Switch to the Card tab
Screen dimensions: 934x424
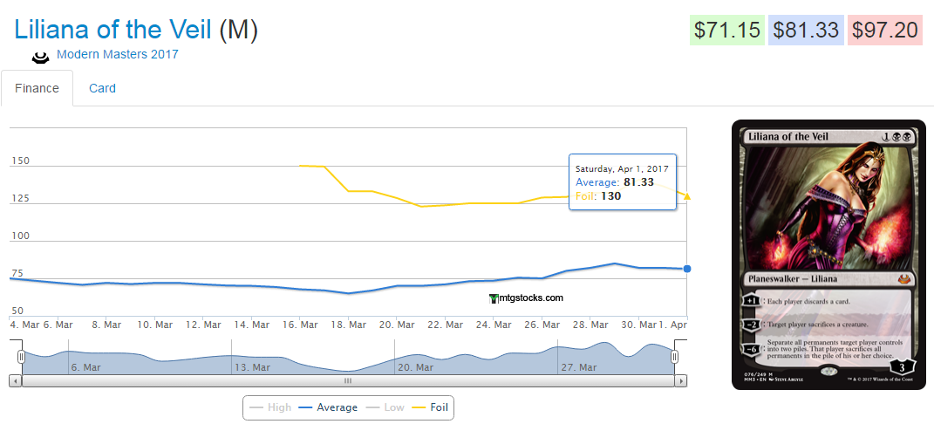pyautogui.click(x=102, y=88)
